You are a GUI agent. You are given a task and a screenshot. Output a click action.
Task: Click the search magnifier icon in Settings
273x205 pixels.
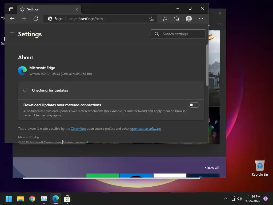coord(157,34)
